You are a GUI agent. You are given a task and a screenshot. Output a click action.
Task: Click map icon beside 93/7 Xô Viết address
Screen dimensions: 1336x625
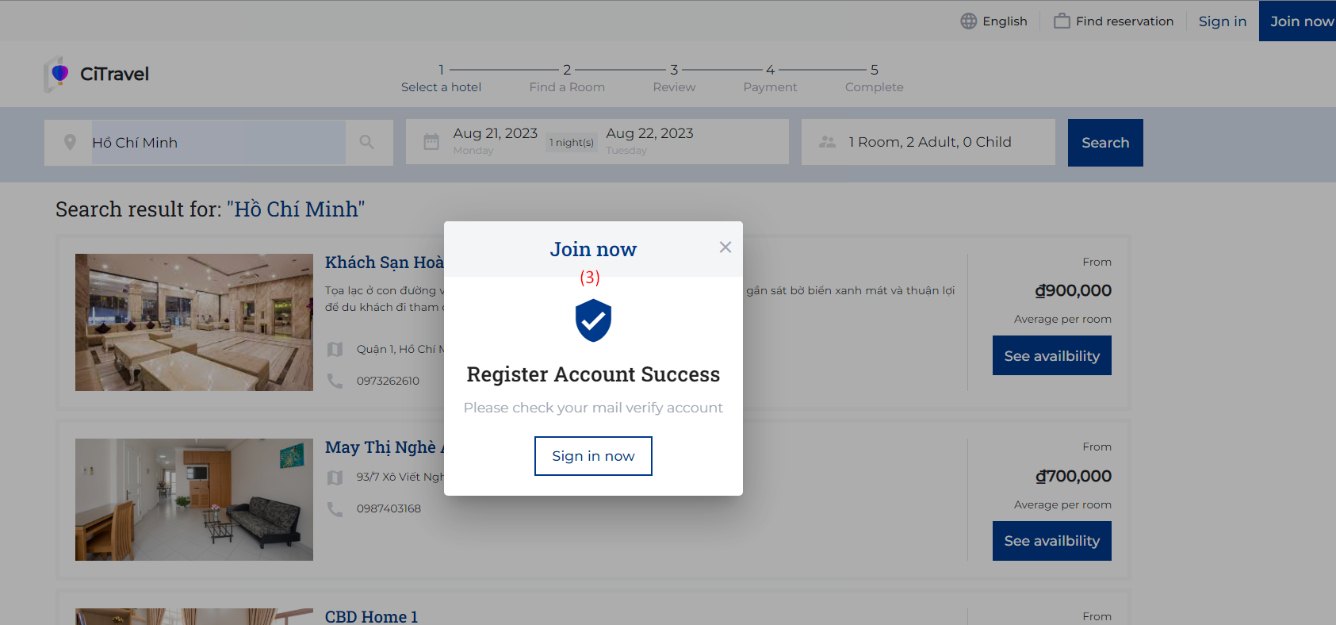[335, 477]
